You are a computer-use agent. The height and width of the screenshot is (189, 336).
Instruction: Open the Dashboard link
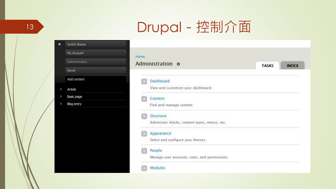pos(160,81)
